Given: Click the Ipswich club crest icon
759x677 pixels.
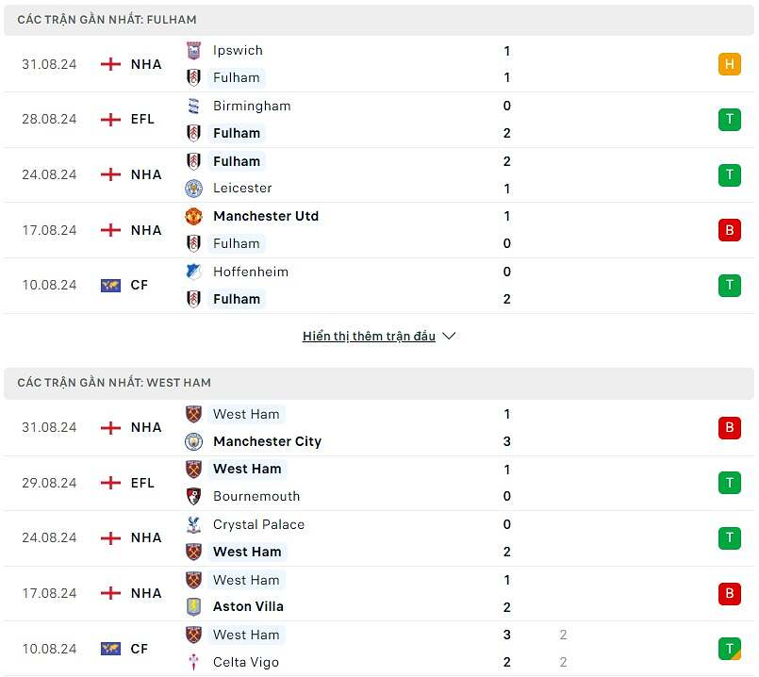Looking at the screenshot, I should click(x=193, y=51).
